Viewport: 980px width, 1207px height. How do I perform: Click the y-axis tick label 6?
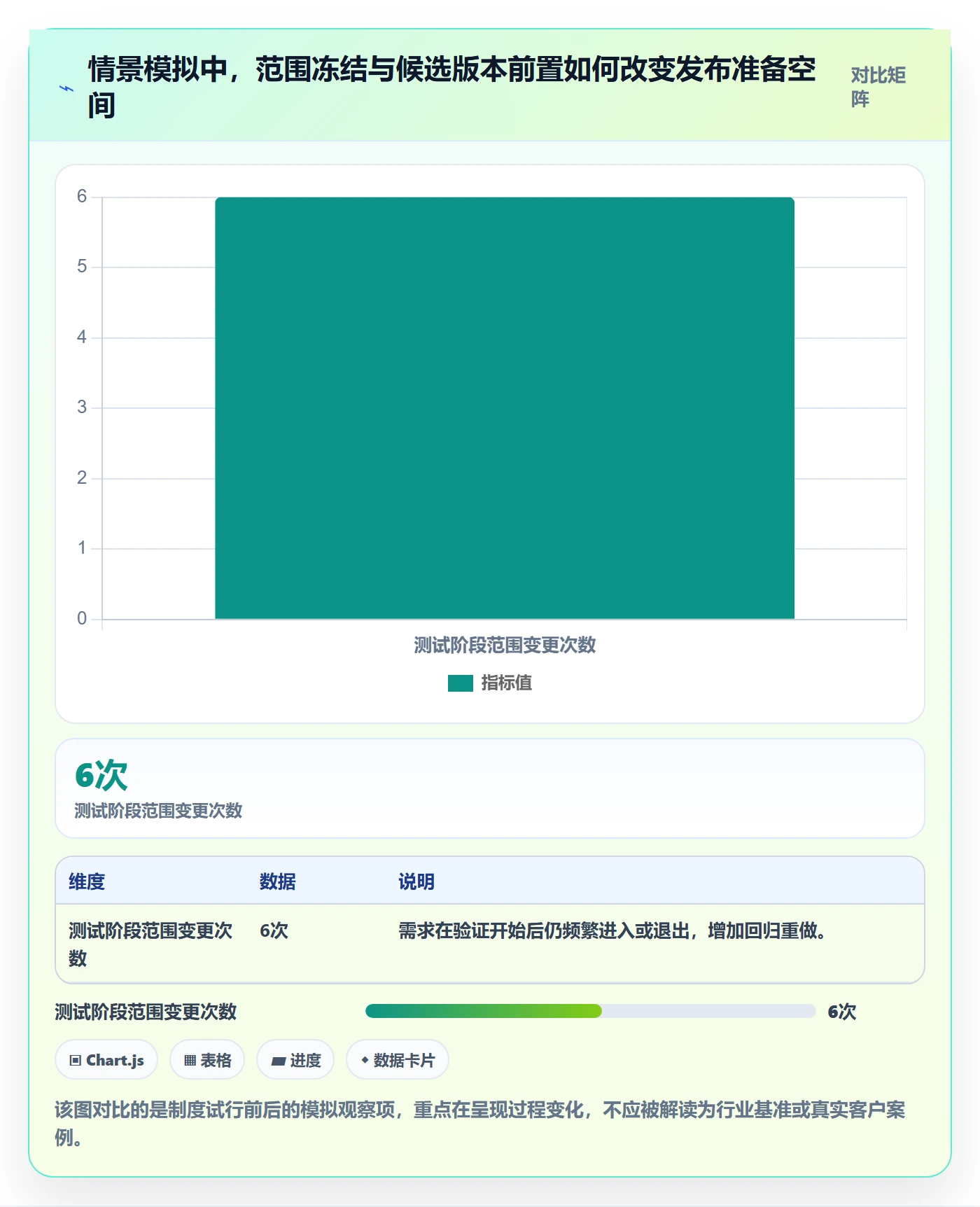(x=82, y=197)
